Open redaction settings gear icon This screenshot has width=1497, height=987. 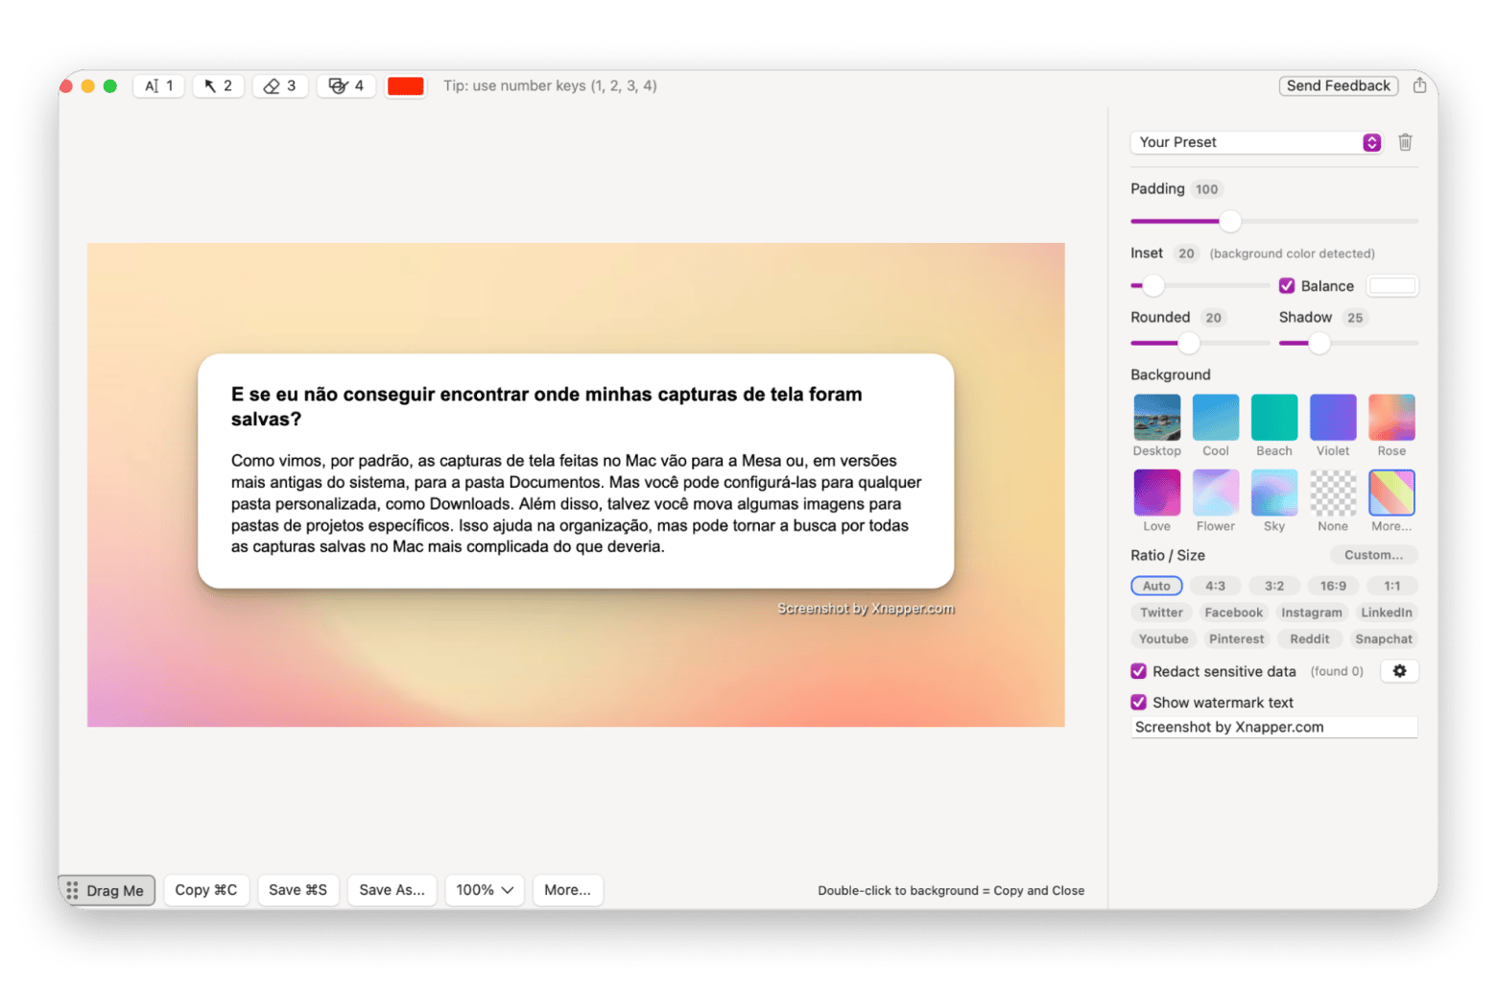point(1399,671)
